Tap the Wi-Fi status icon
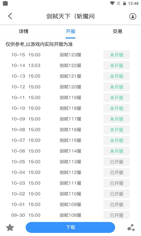Viewport: 141px width, 236px height. [112, 3]
